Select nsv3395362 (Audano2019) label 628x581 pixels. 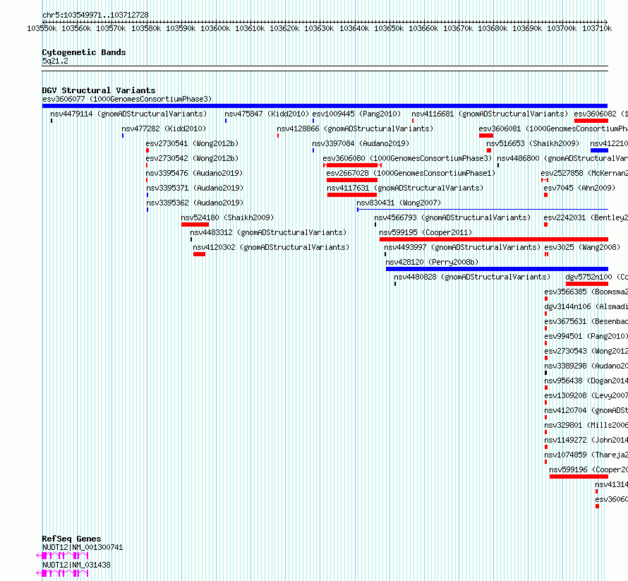point(195,203)
